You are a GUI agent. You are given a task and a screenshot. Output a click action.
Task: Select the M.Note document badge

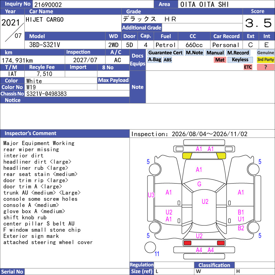tap(194, 53)
